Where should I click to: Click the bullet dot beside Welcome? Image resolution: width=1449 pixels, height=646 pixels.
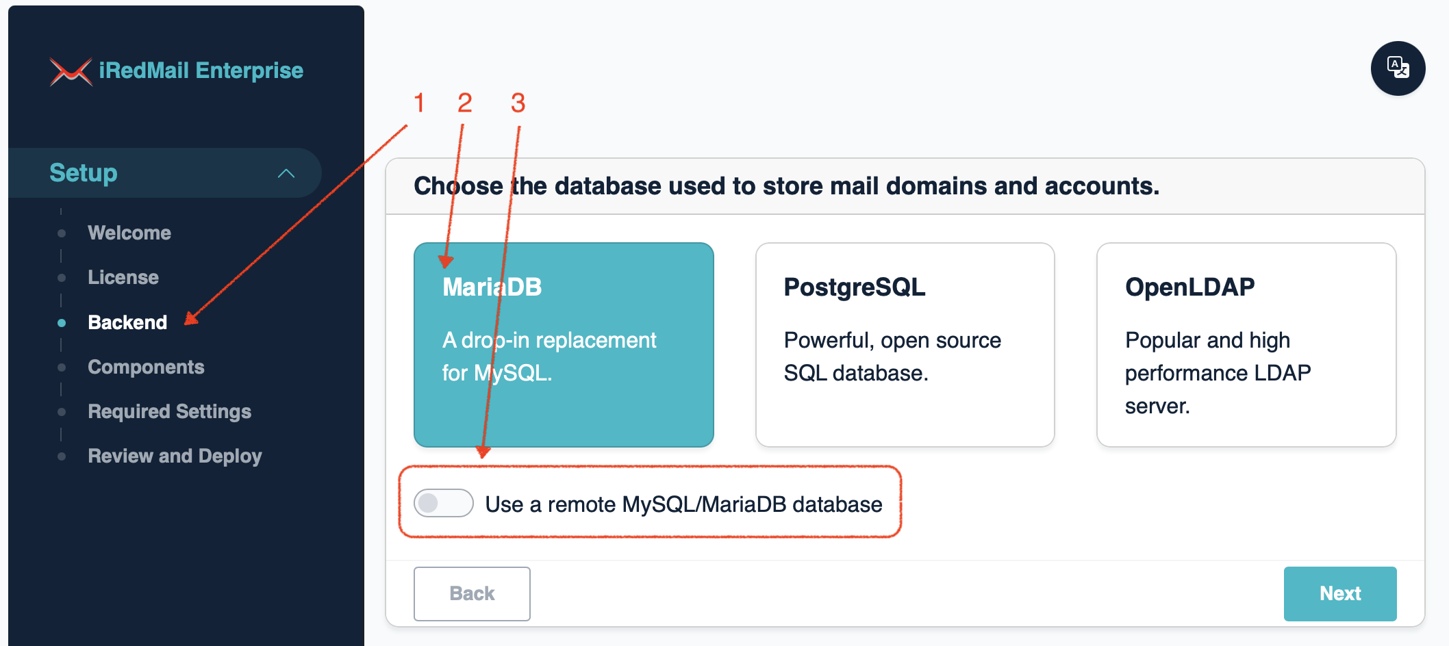tap(62, 233)
